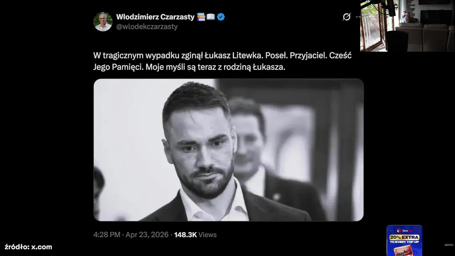Click the TO EVERY TOP-UP ad text

(405, 242)
